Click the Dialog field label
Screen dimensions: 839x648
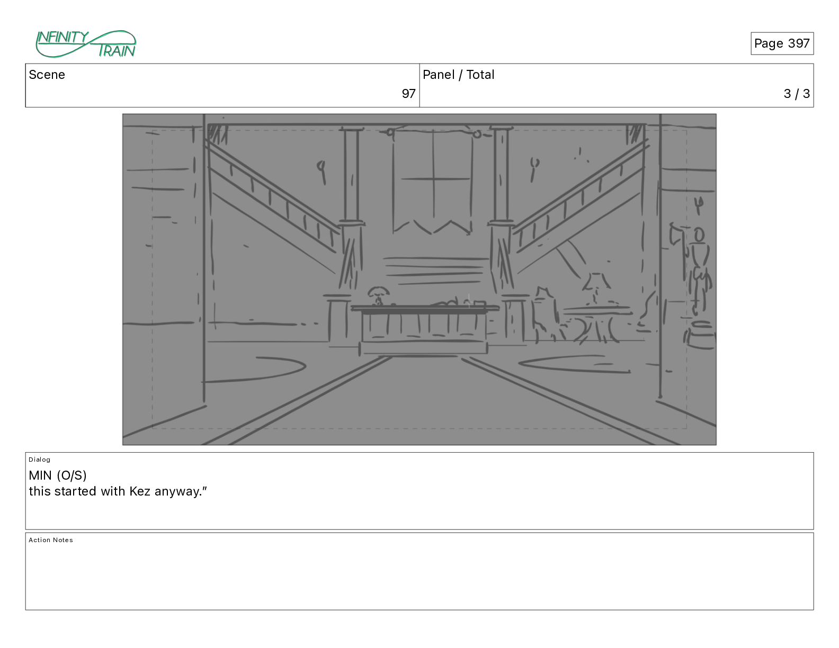tap(40, 460)
